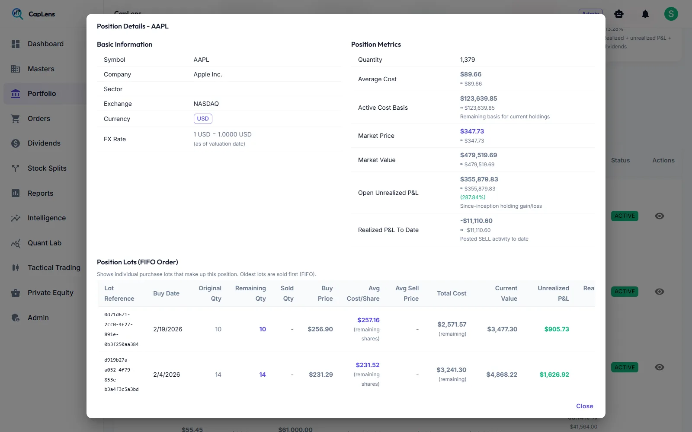Open the Dashboard sidebar icon

pos(16,44)
